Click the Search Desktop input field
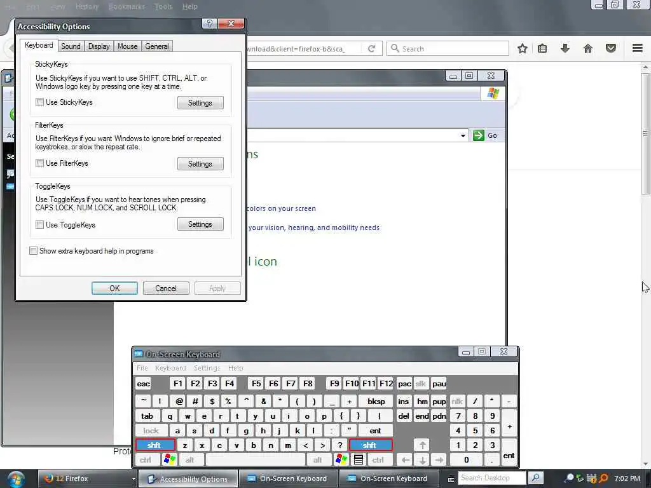Screen dimensions: 651x488 [x=491, y=478]
